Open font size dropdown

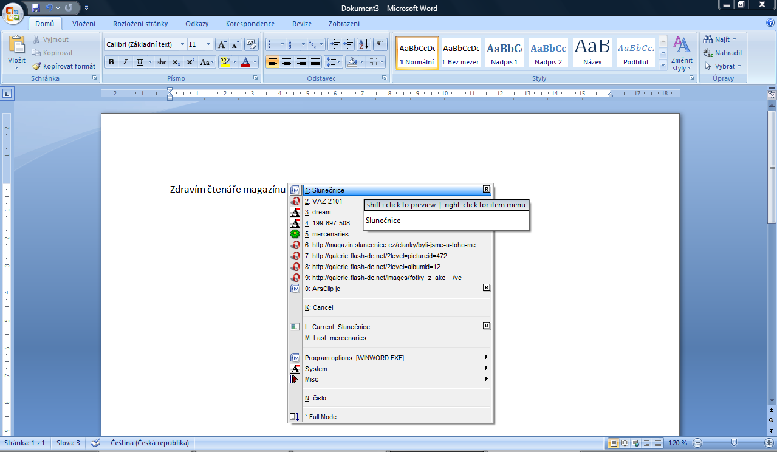(209, 44)
